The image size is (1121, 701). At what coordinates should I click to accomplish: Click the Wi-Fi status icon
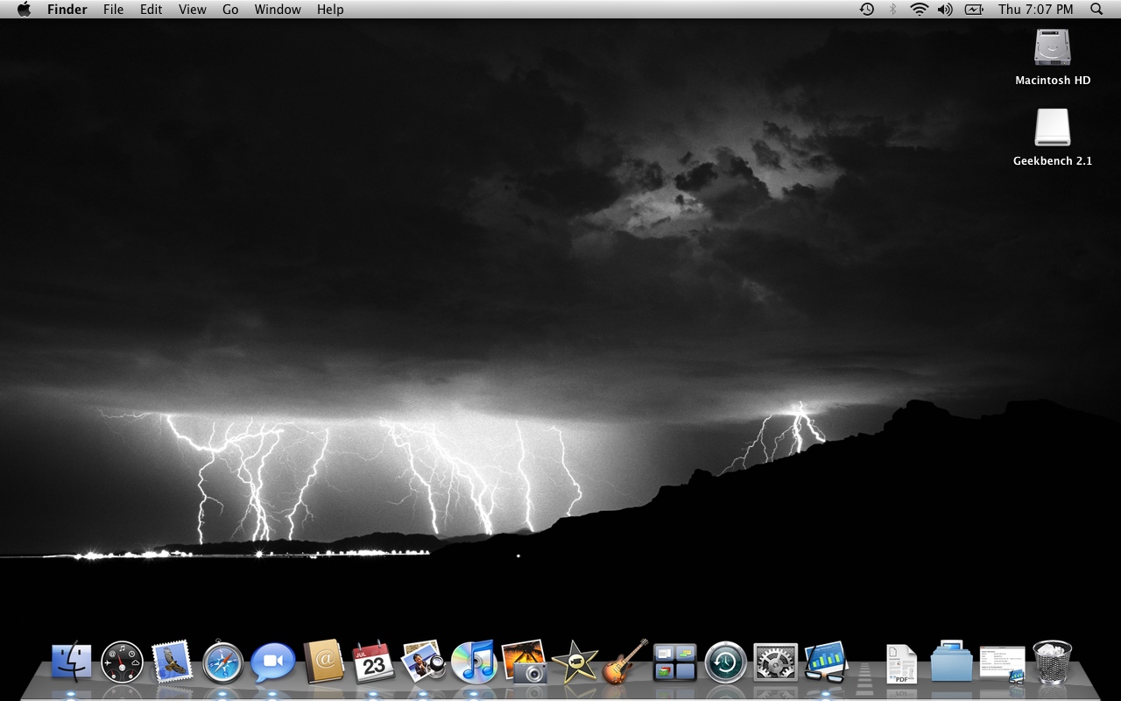[x=918, y=9]
